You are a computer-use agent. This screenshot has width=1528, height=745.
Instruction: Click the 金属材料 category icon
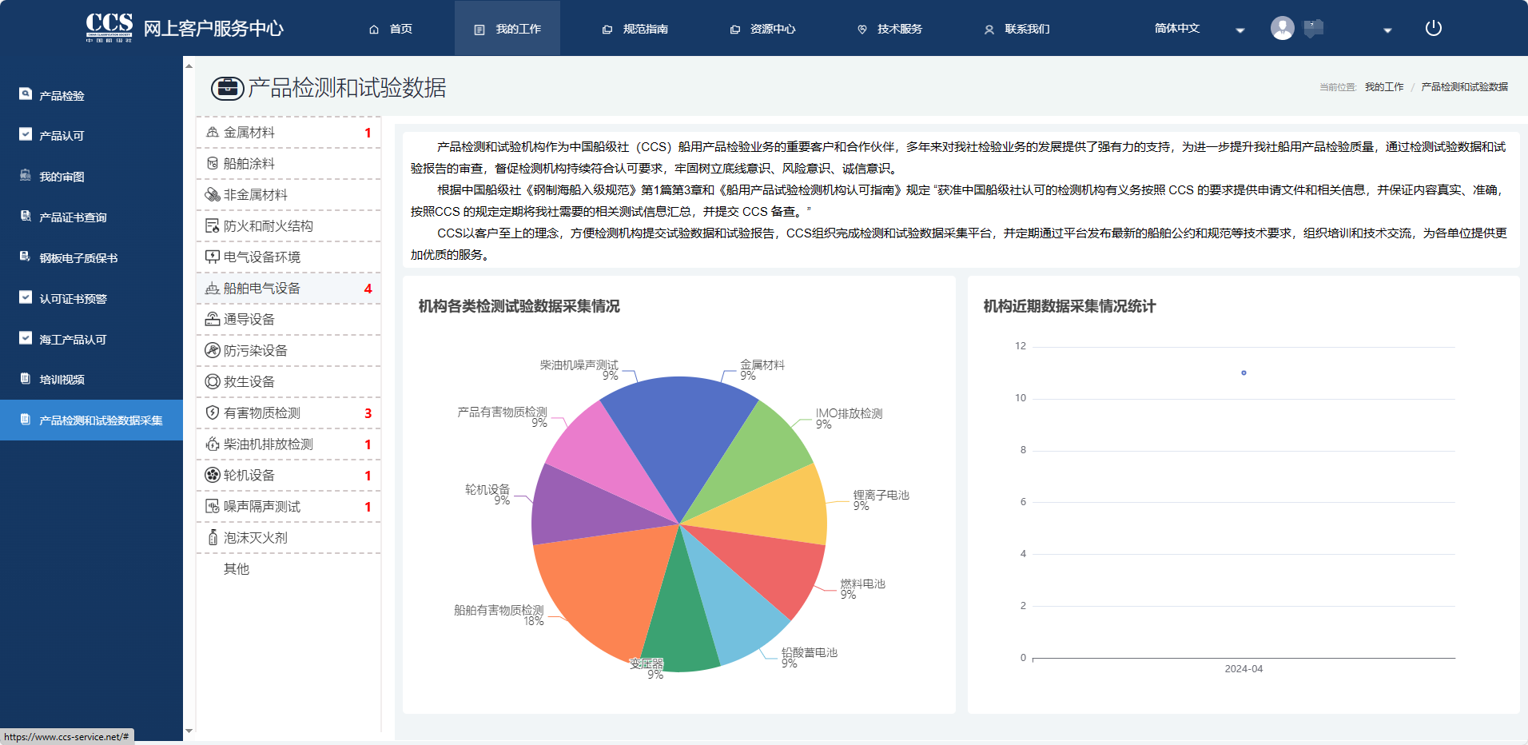(x=213, y=133)
